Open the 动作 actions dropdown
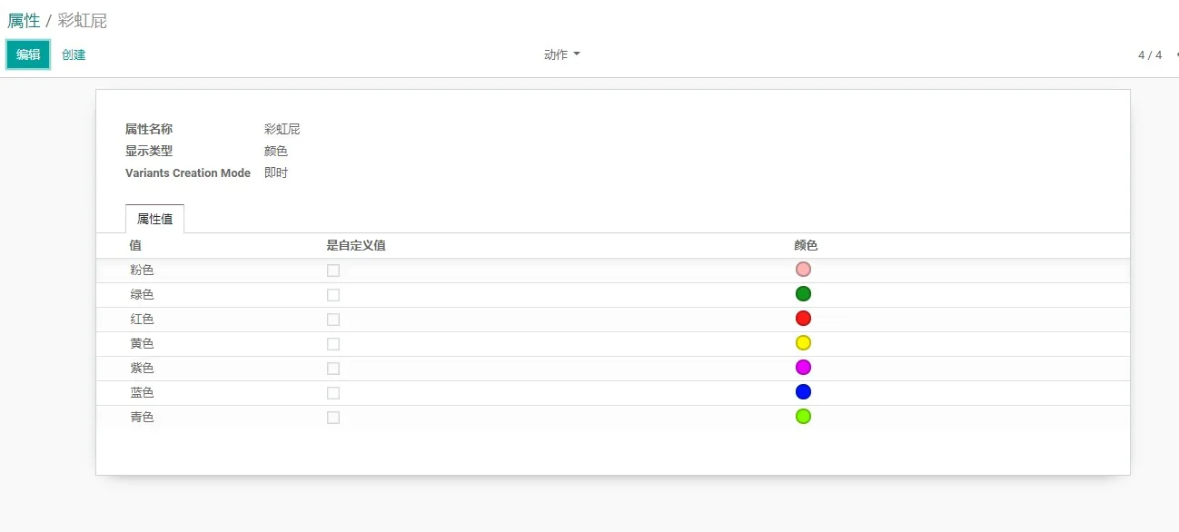 coord(561,54)
